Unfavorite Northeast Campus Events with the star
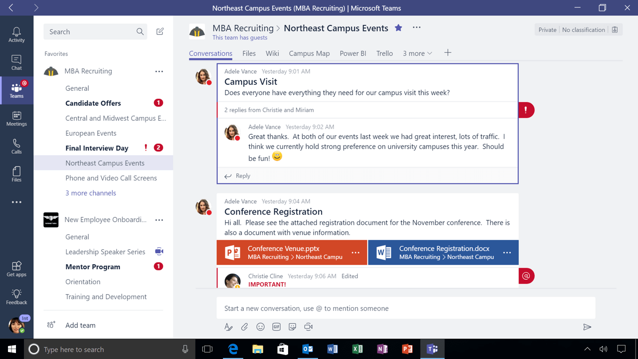638x359 pixels. coord(398,28)
